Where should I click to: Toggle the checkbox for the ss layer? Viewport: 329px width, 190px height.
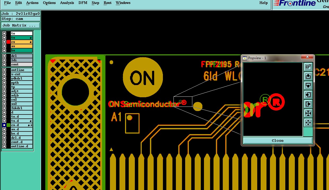click(4, 46)
